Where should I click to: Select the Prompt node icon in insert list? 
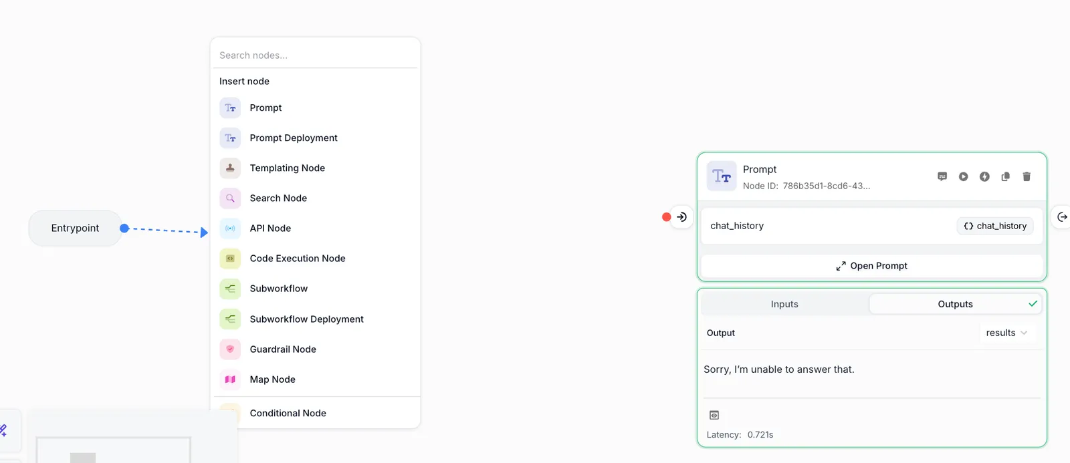(230, 108)
